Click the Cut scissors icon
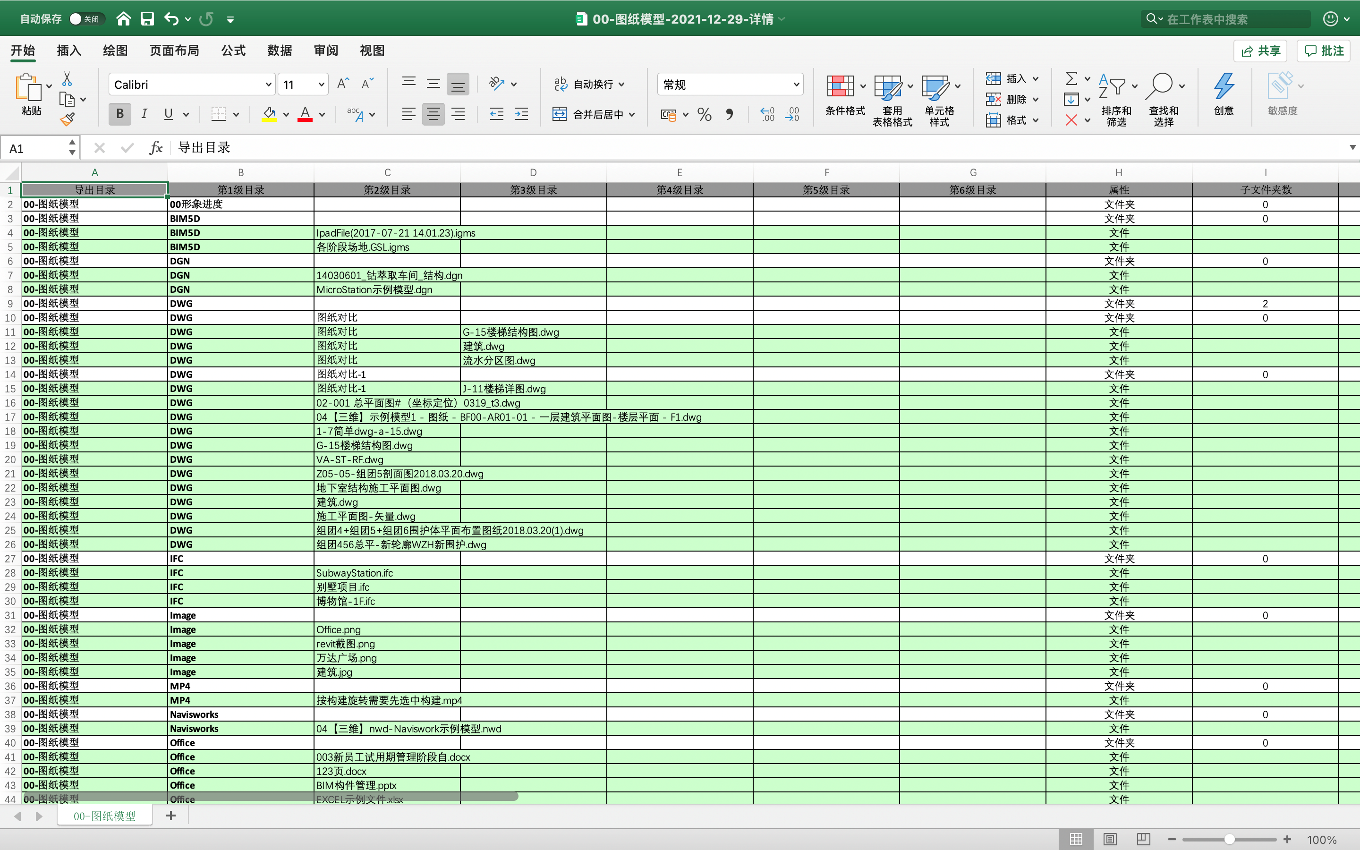1360x850 pixels. [67, 78]
